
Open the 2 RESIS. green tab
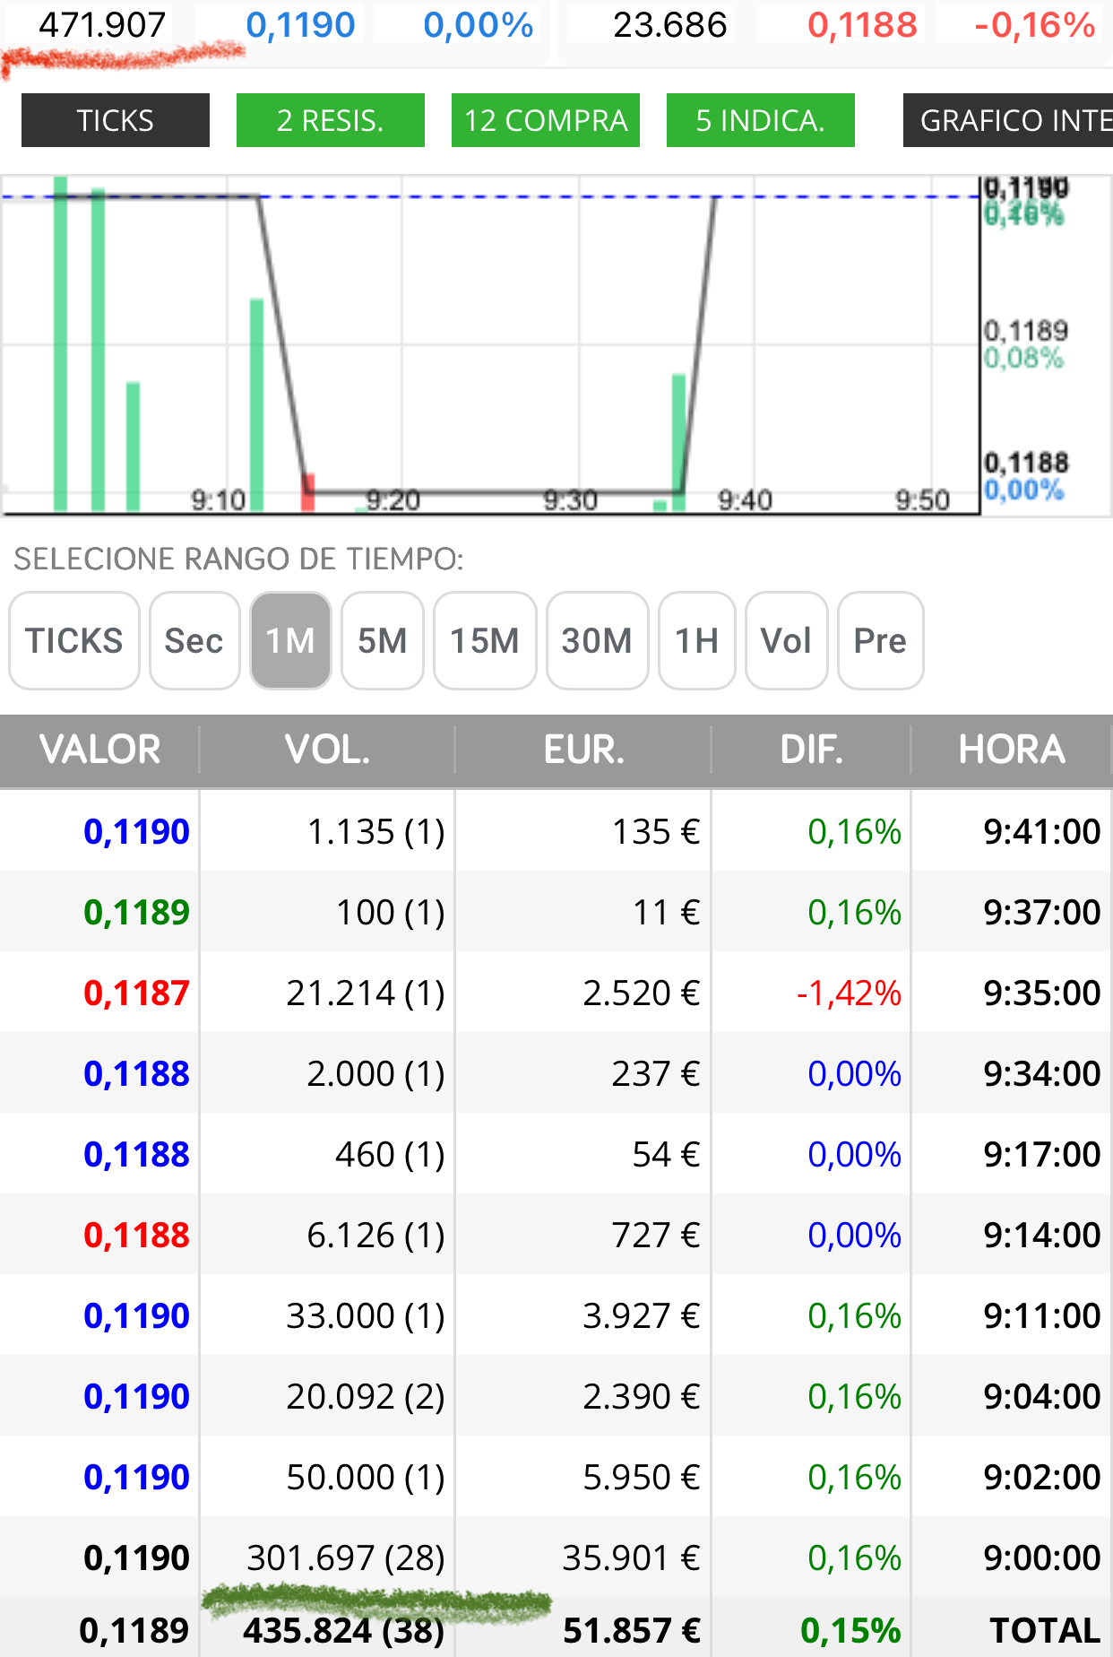coord(331,120)
